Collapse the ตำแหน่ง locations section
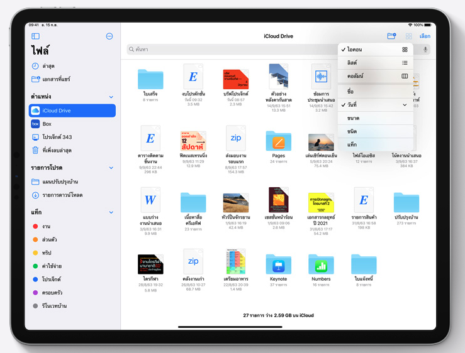This screenshot has height=353, width=465. tap(111, 97)
